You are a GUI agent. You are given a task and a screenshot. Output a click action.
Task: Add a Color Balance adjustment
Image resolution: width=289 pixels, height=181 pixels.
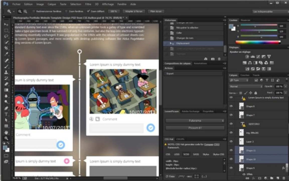coord(250,63)
